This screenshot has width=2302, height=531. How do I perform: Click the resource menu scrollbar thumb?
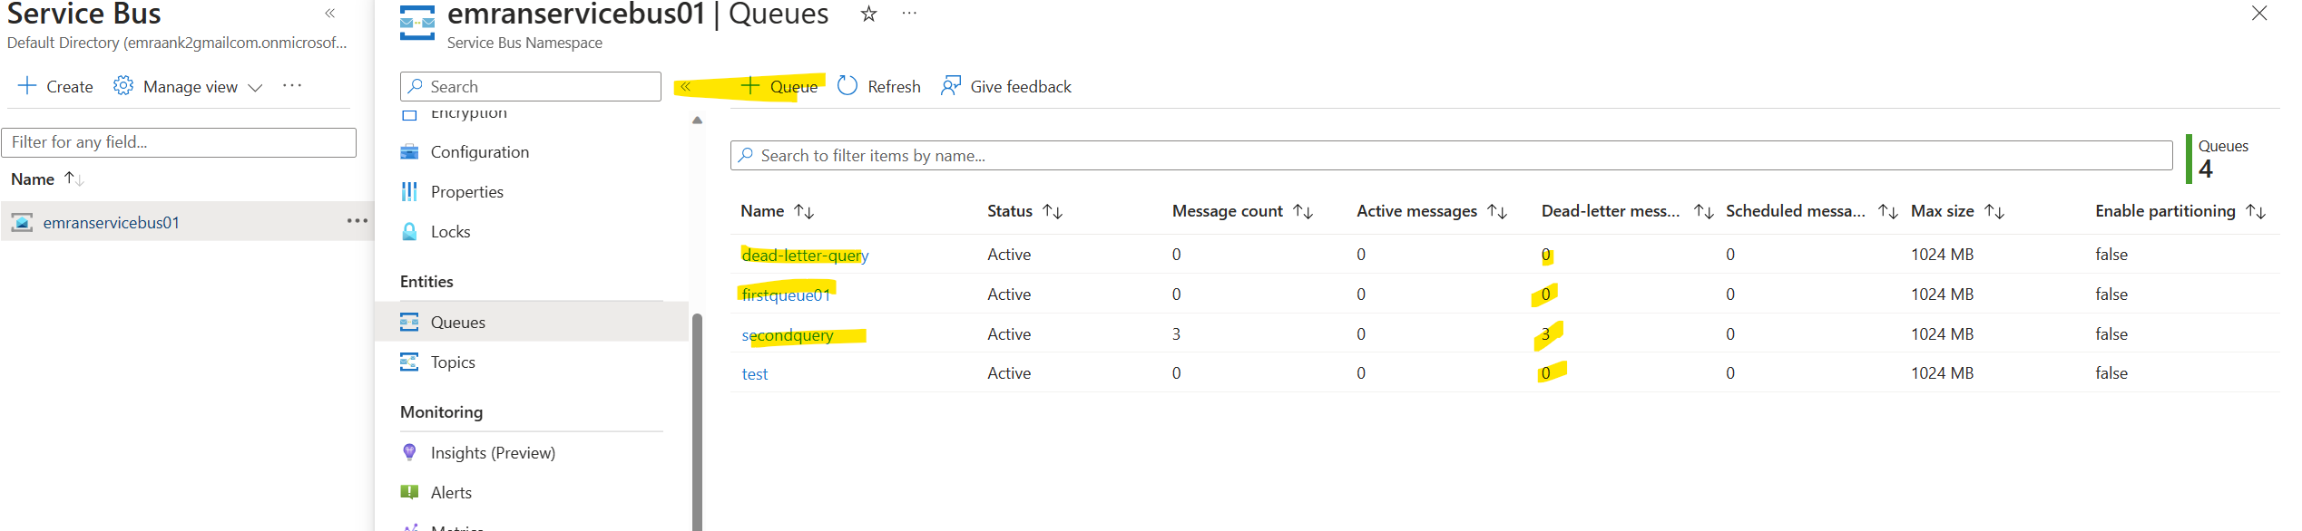[697, 421]
